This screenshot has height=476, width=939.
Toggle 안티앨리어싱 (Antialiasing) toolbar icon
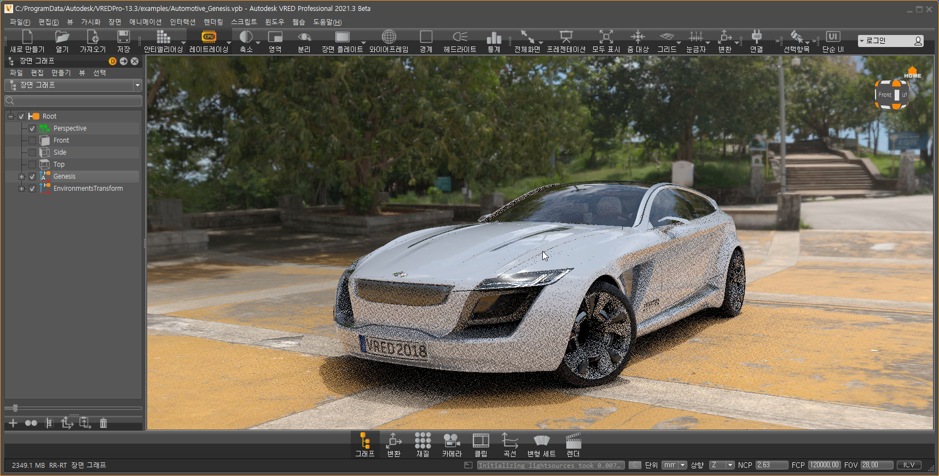pos(163,37)
